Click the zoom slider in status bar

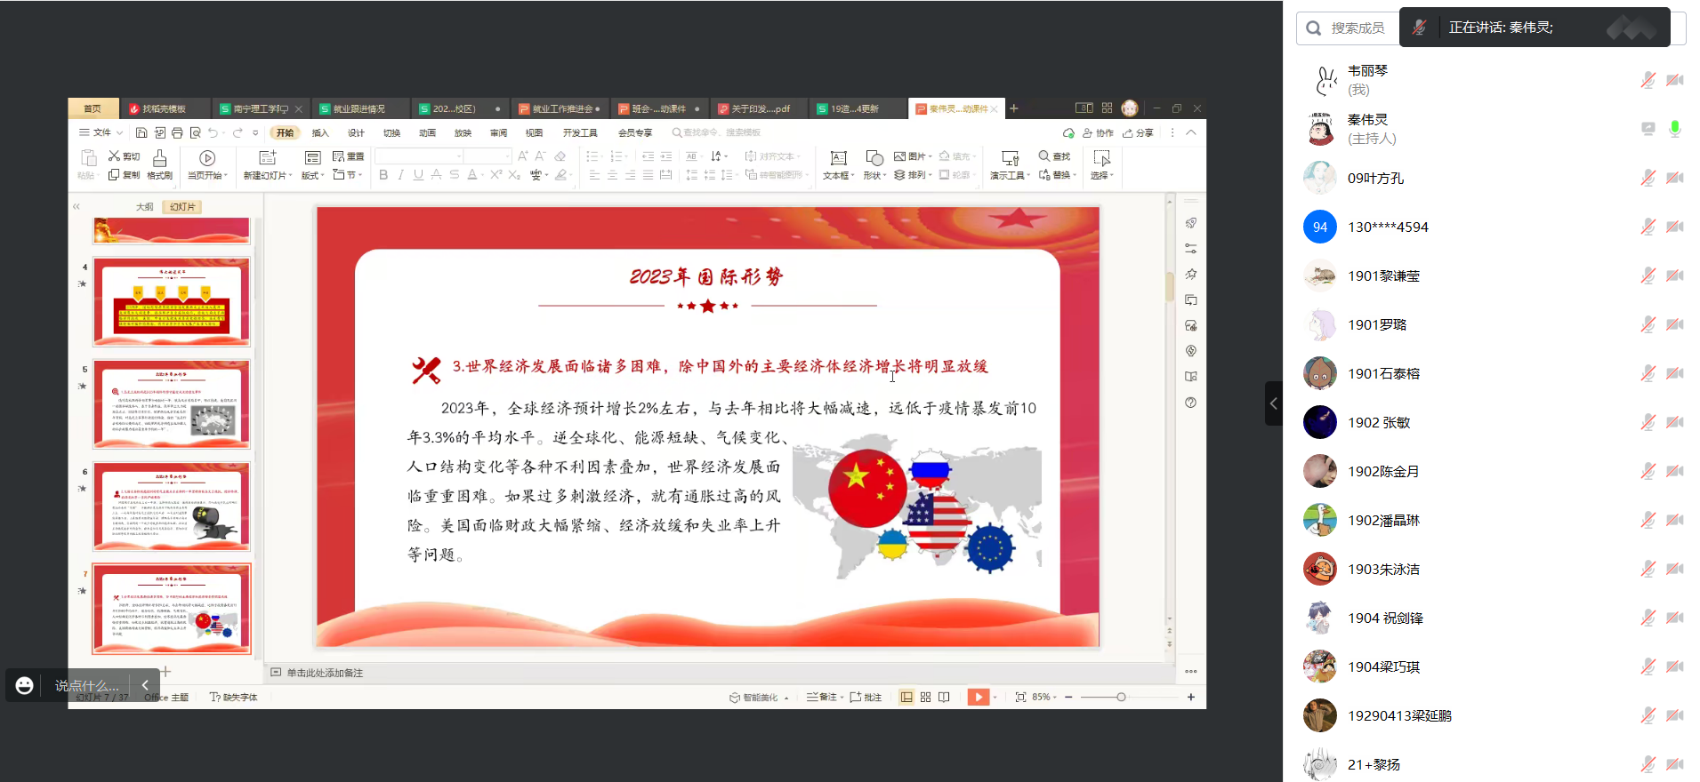click(1121, 697)
